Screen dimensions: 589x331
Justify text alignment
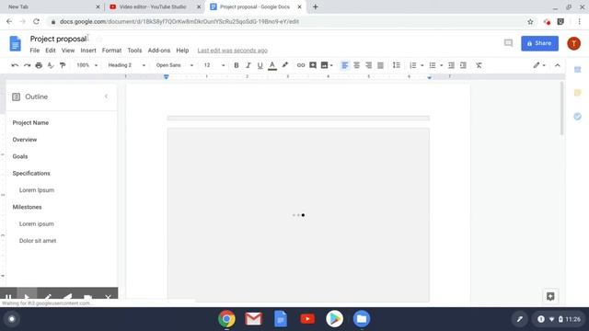tap(380, 65)
